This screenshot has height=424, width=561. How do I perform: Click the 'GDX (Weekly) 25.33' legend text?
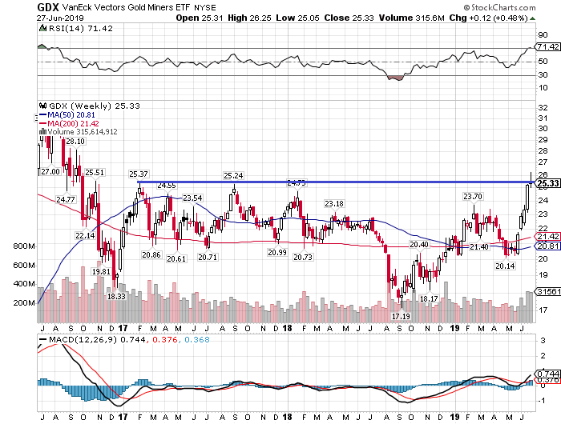pyautogui.click(x=94, y=106)
